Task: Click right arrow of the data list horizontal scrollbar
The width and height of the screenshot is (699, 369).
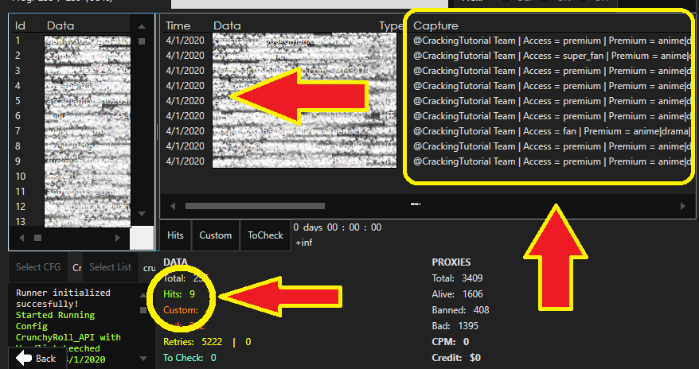Action: click(118, 238)
